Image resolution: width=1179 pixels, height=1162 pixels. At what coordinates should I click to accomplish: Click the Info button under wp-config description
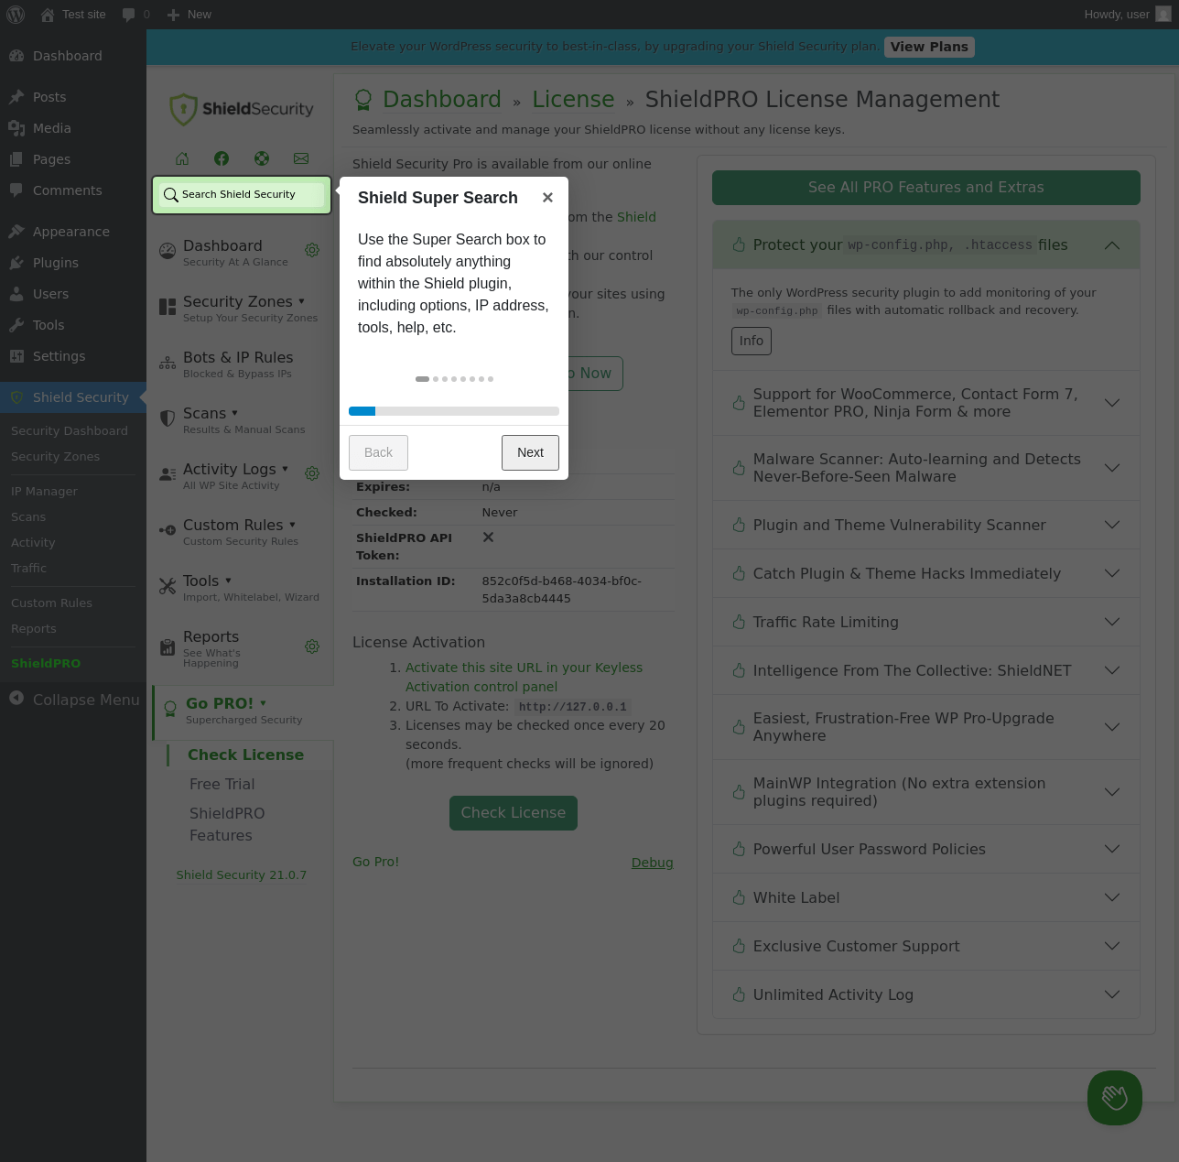tap(752, 341)
